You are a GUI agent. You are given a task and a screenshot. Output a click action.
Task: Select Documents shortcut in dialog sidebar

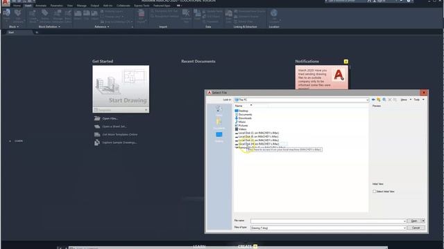tap(219, 123)
